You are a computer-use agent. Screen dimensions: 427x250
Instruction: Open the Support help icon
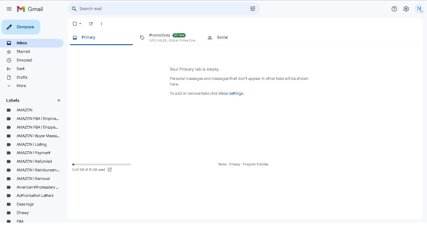(x=394, y=9)
